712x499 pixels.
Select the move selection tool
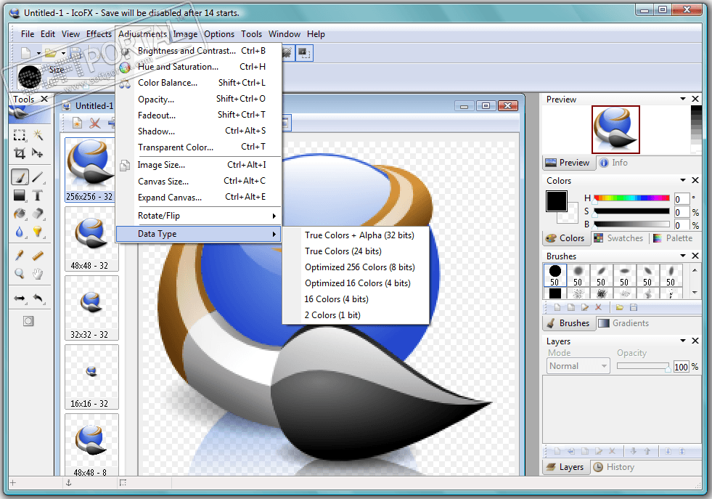tap(38, 153)
